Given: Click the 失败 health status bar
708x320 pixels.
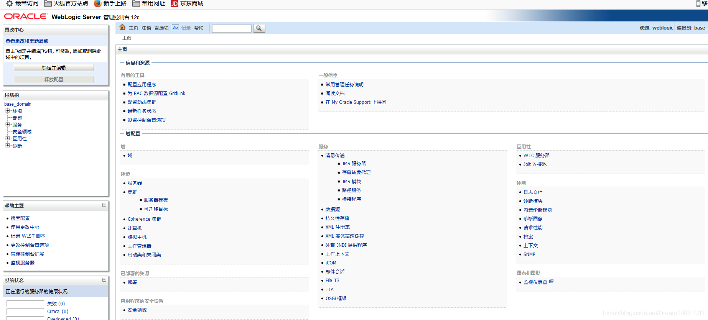Looking at the screenshot, I should pyautogui.click(x=25, y=304).
